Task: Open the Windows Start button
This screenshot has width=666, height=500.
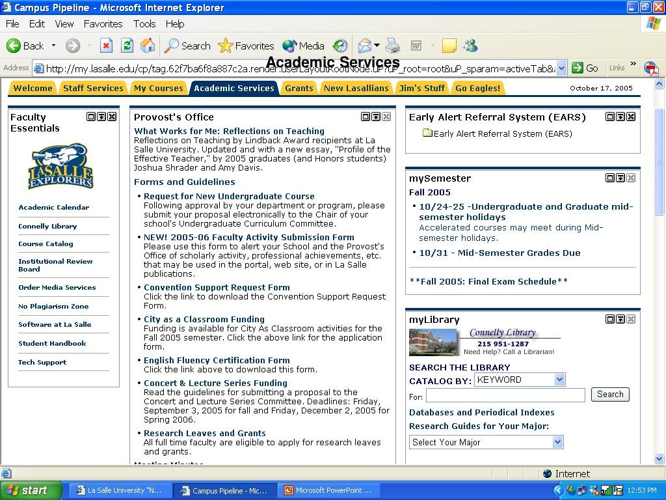Action: pos(31,490)
